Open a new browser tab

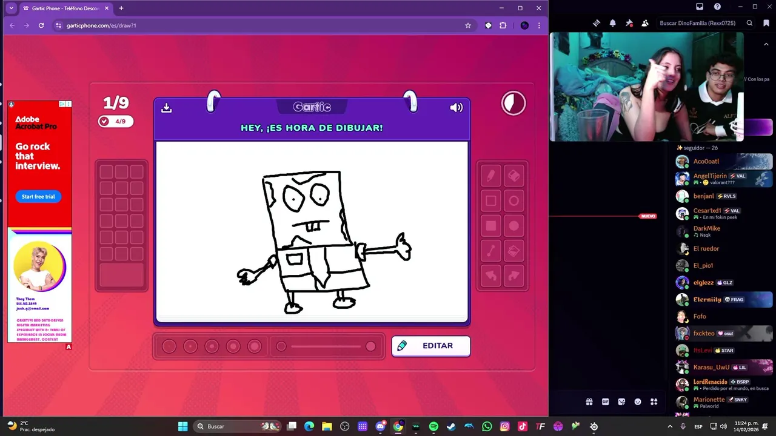[121, 8]
